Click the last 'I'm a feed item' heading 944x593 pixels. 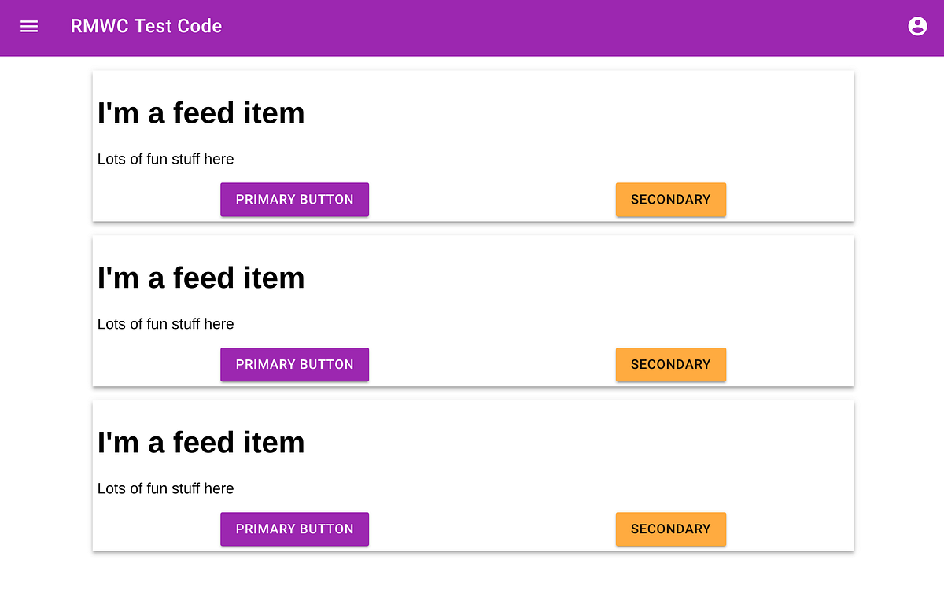pos(201,442)
